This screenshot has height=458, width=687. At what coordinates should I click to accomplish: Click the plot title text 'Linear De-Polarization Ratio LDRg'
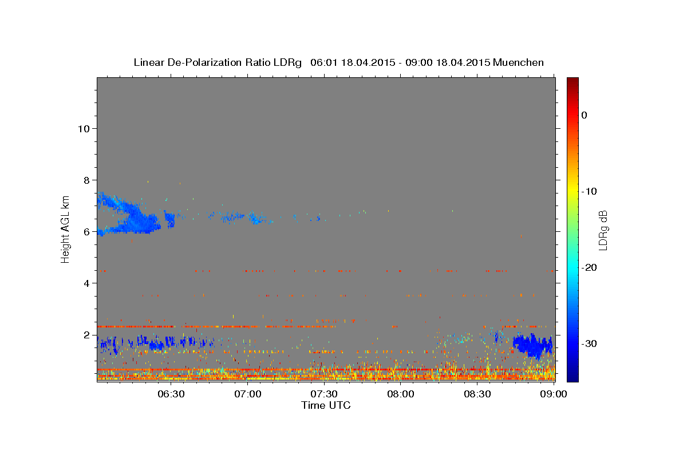pyautogui.click(x=218, y=62)
